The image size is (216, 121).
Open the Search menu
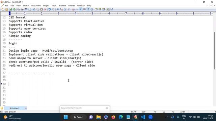click(26, 6)
